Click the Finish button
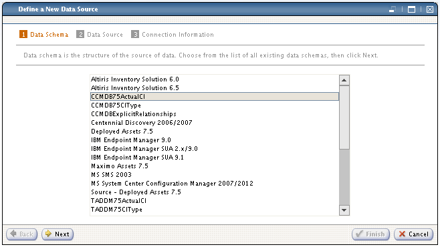 point(370,234)
